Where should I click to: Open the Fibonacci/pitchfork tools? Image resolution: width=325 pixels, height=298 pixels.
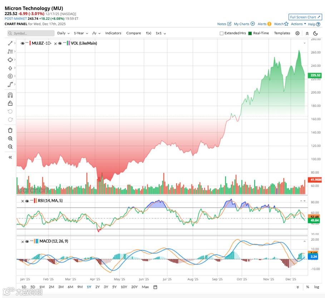(10, 51)
